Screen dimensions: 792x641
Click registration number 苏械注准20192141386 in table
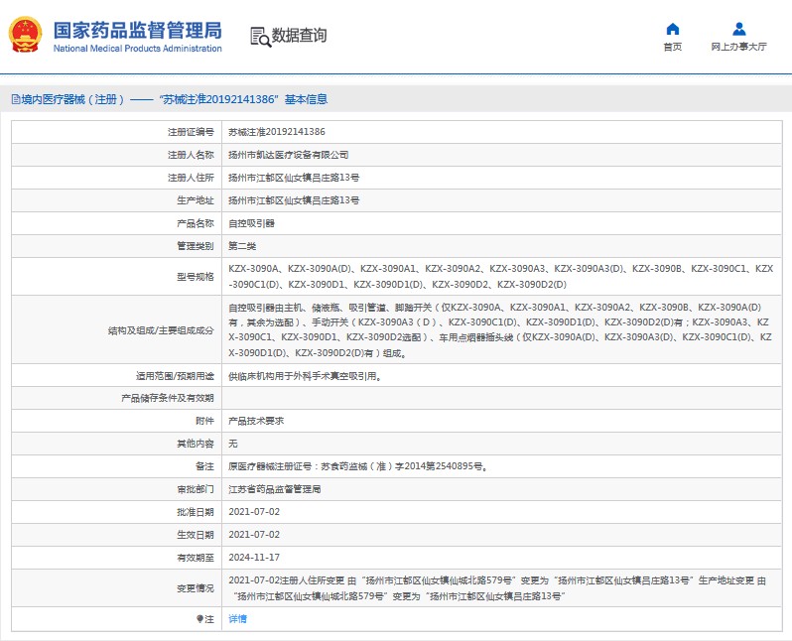coord(276,131)
